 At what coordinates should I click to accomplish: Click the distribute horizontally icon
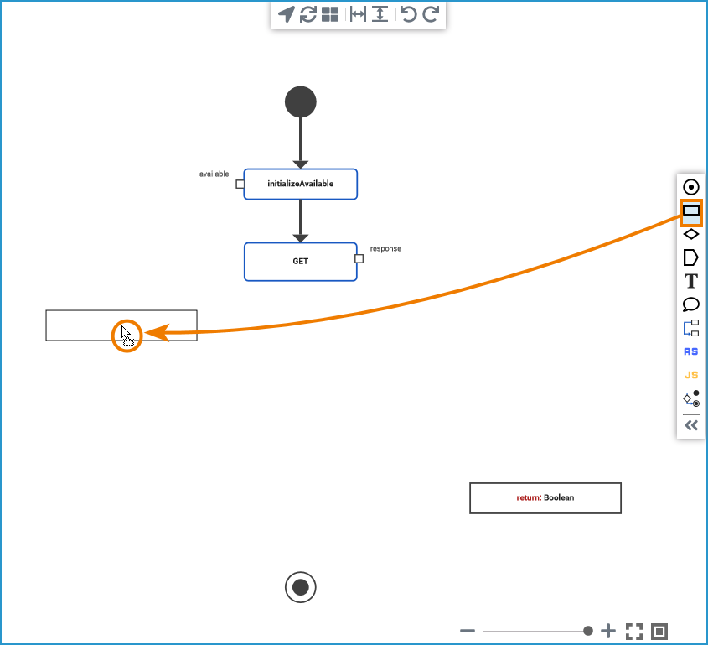[359, 13]
